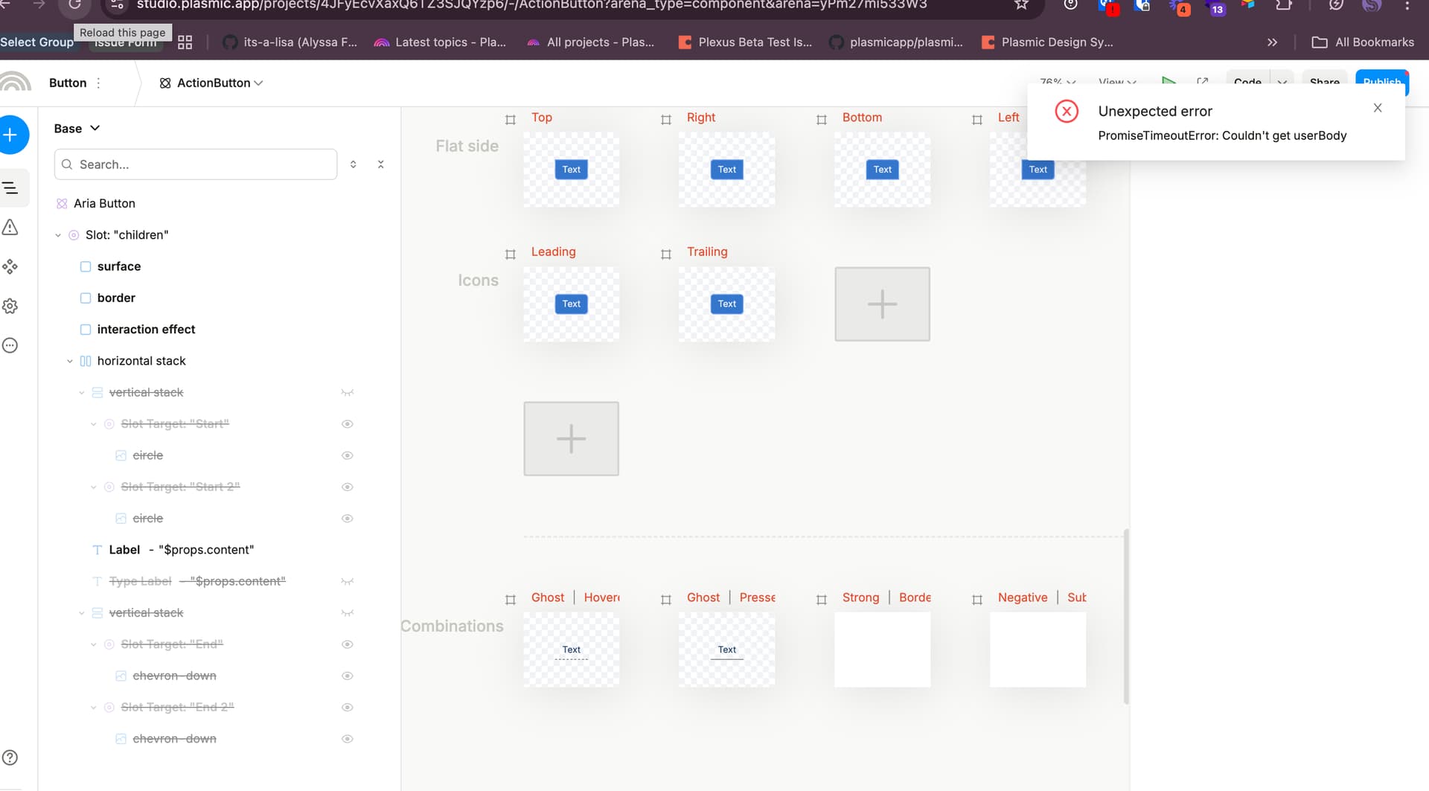Collapse the horizontal stack tree node

pyautogui.click(x=70, y=361)
